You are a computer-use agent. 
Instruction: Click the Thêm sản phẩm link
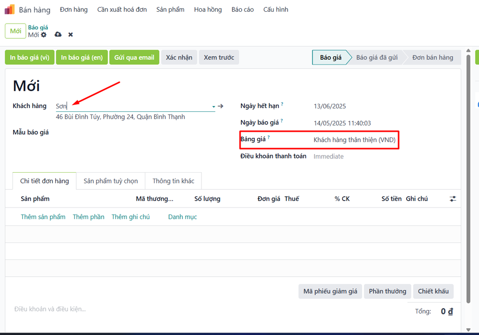click(43, 217)
